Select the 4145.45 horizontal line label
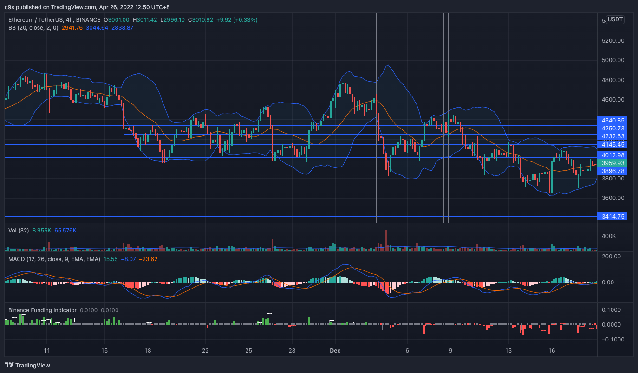 pos(613,145)
